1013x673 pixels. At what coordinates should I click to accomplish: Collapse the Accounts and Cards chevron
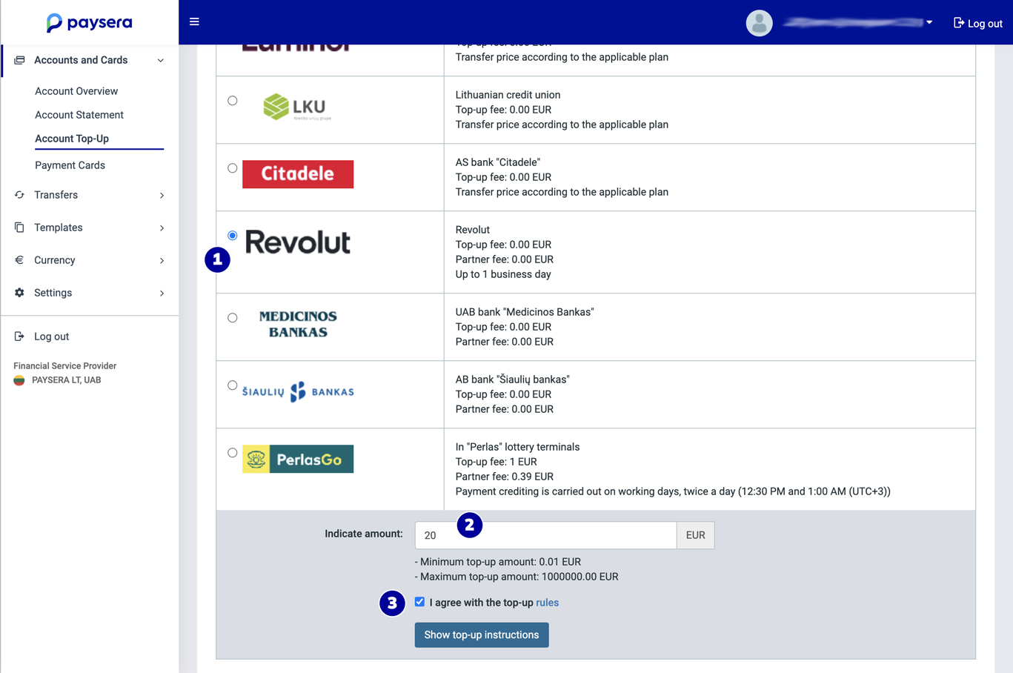pos(161,61)
